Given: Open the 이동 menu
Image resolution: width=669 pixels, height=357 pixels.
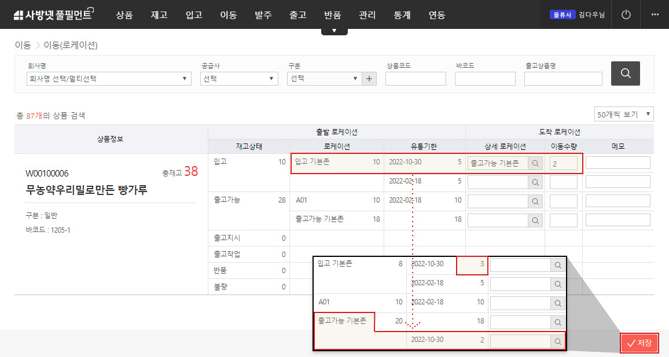Looking at the screenshot, I should (x=229, y=15).
